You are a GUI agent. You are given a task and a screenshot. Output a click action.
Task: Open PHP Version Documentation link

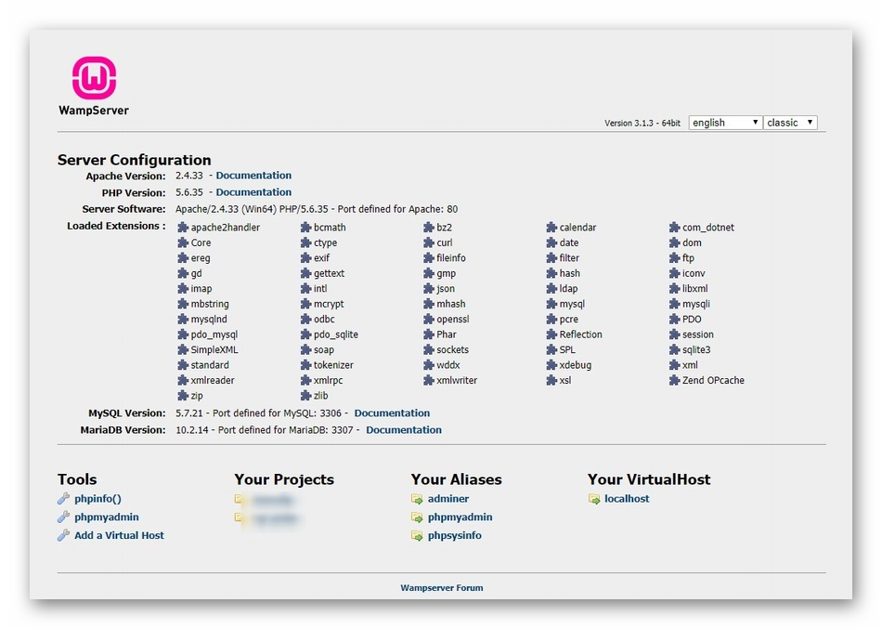pos(253,192)
